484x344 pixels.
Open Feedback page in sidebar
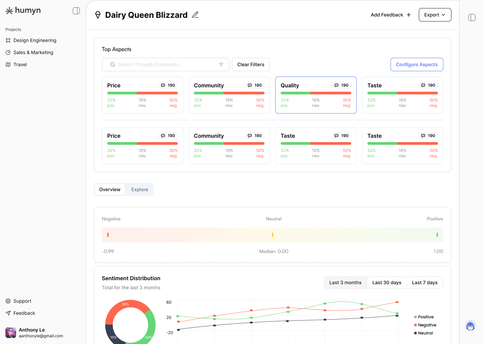coord(20,313)
